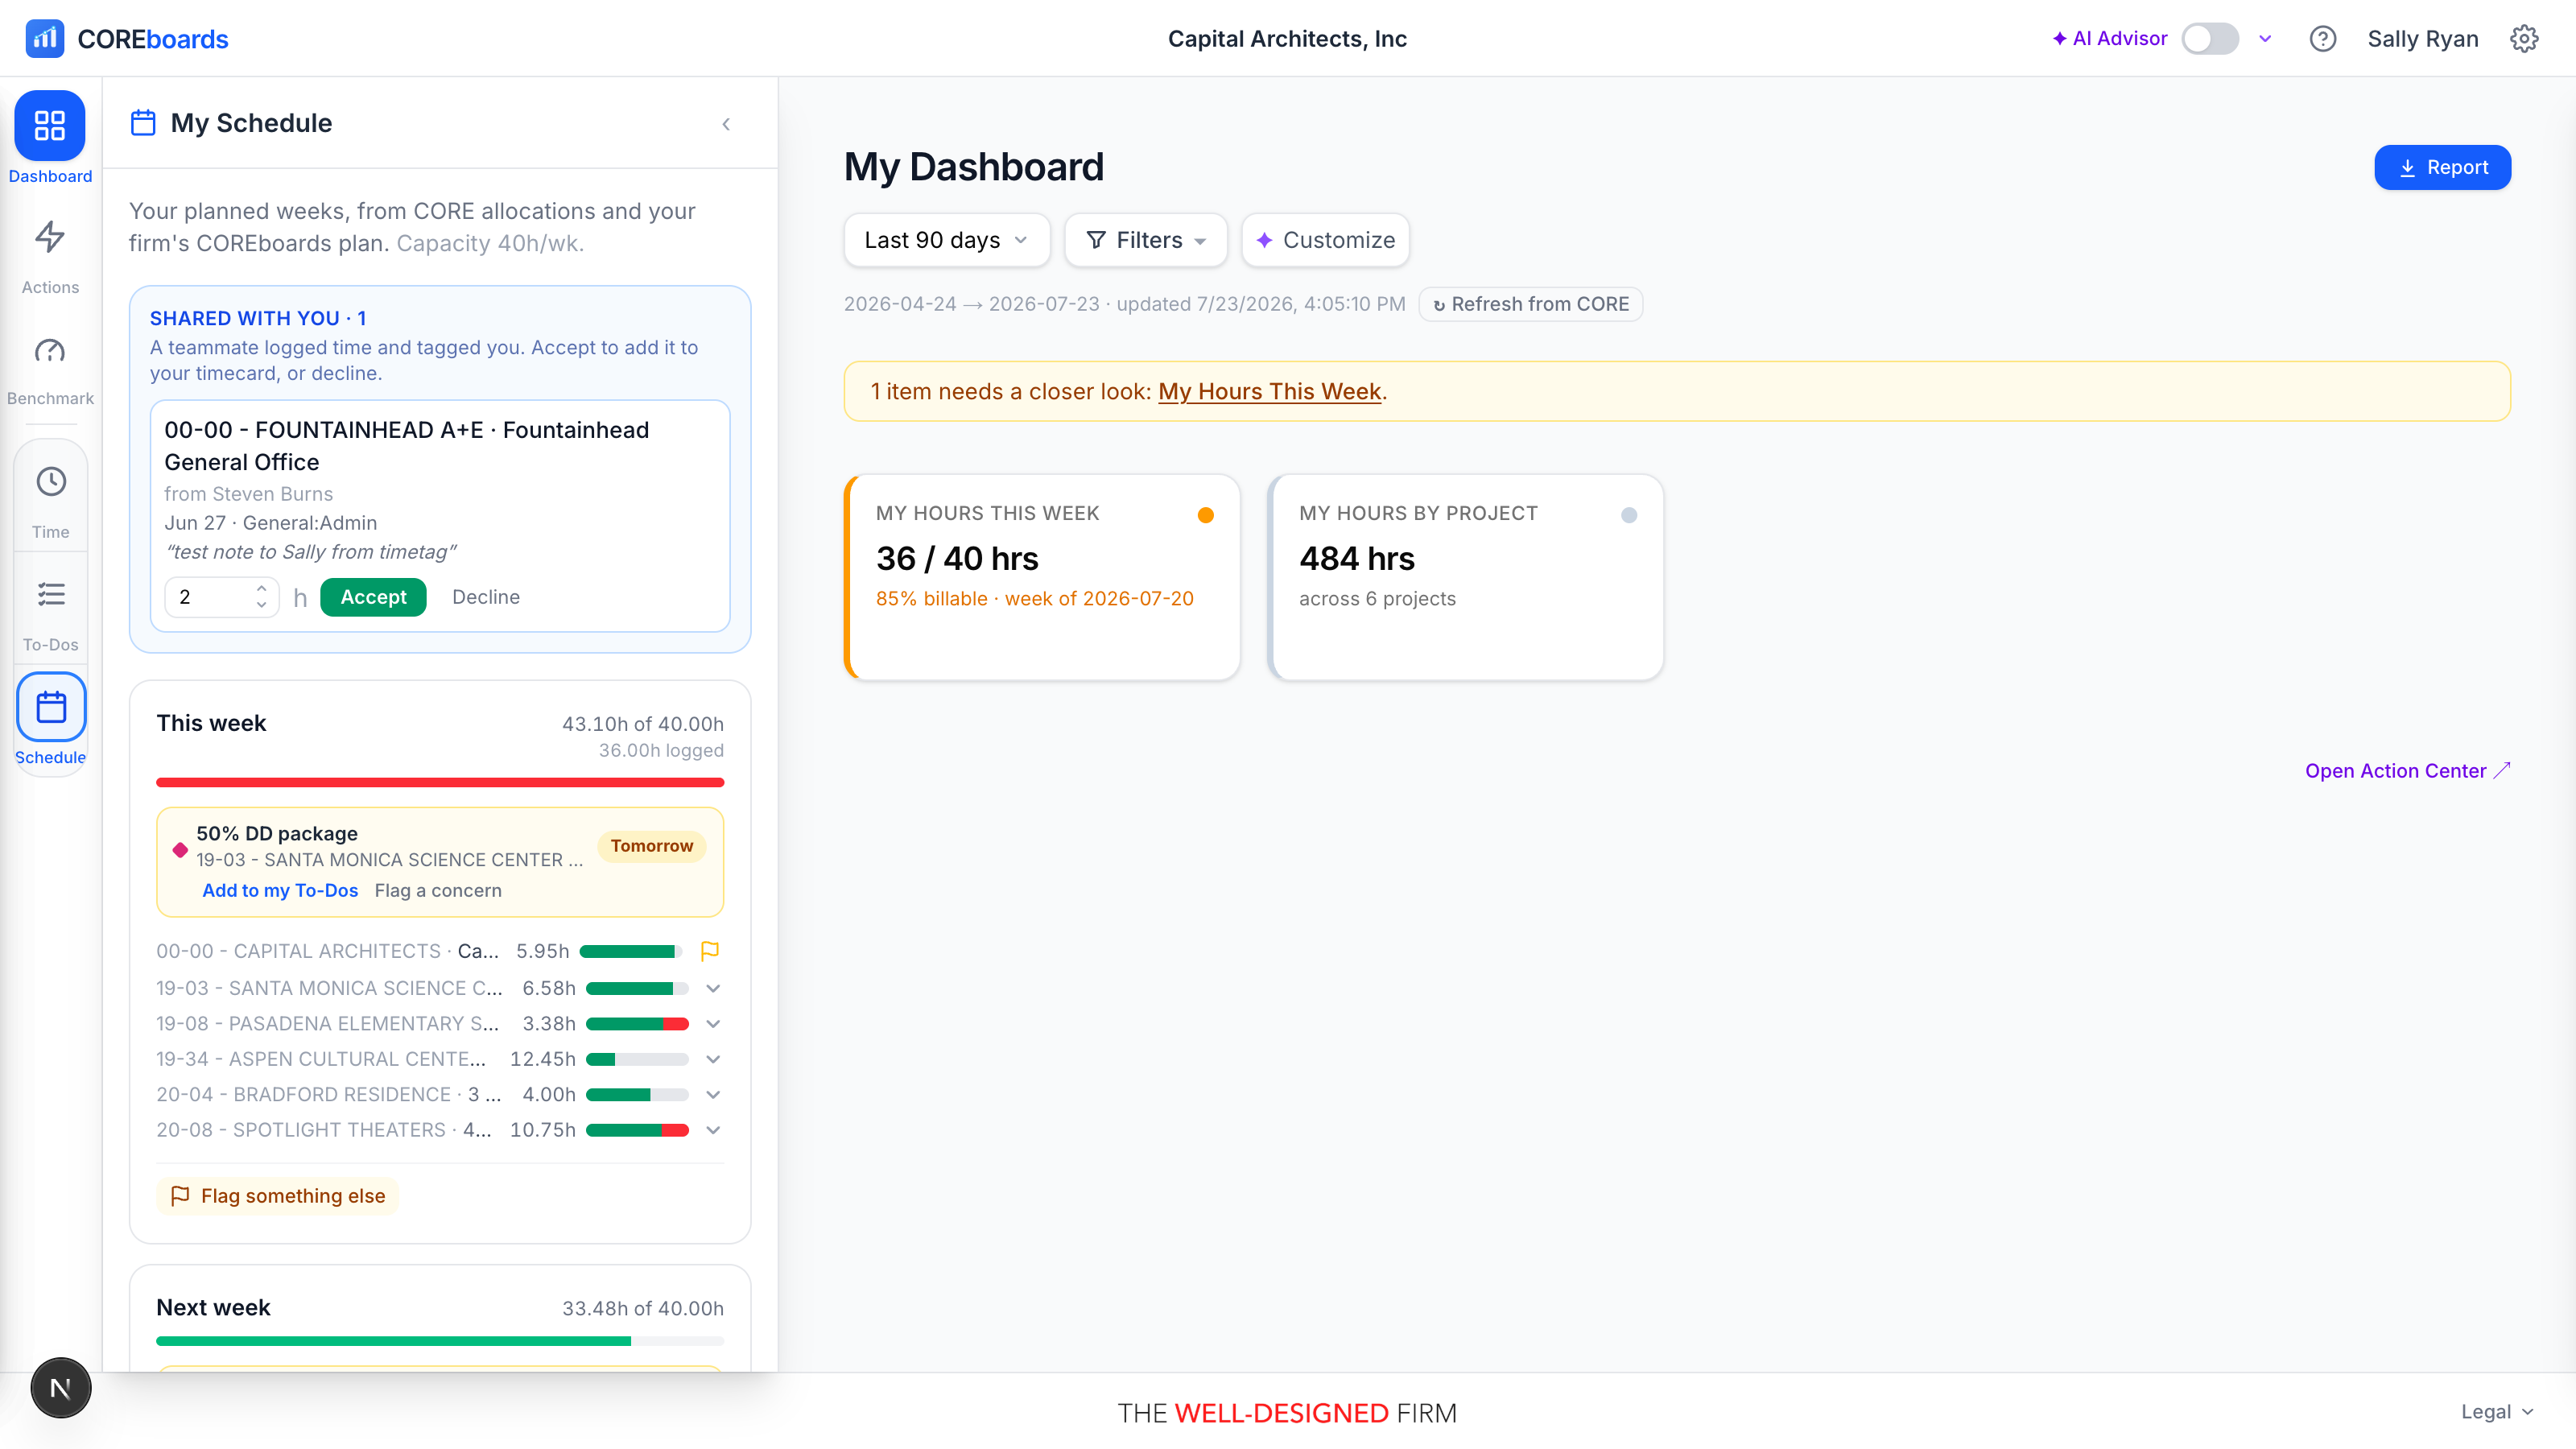Image resolution: width=2576 pixels, height=1449 pixels.
Task: Expand the 19-08 Pasadena Elementary row
Action: click(x=713, y=1024)
